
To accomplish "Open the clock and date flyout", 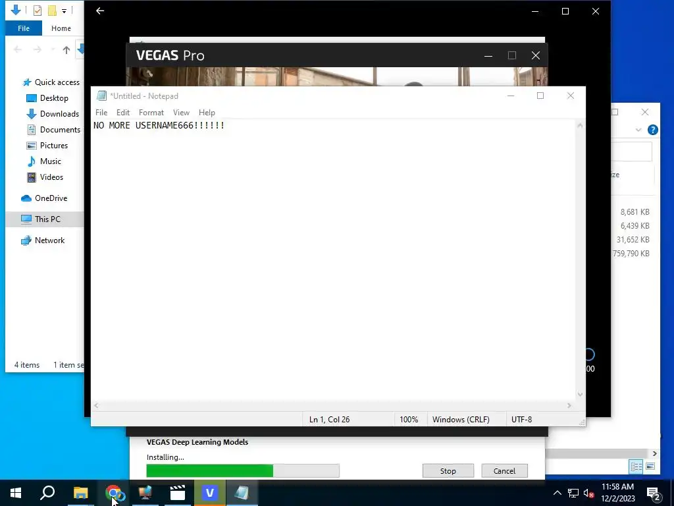I will [617, 493].
